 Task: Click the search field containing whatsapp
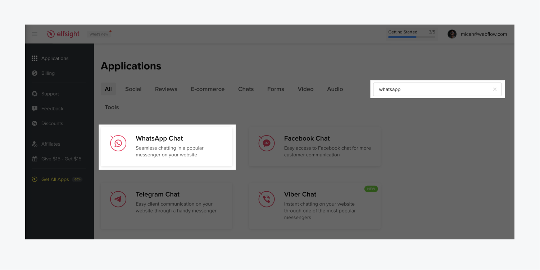[x=437, y=90]
